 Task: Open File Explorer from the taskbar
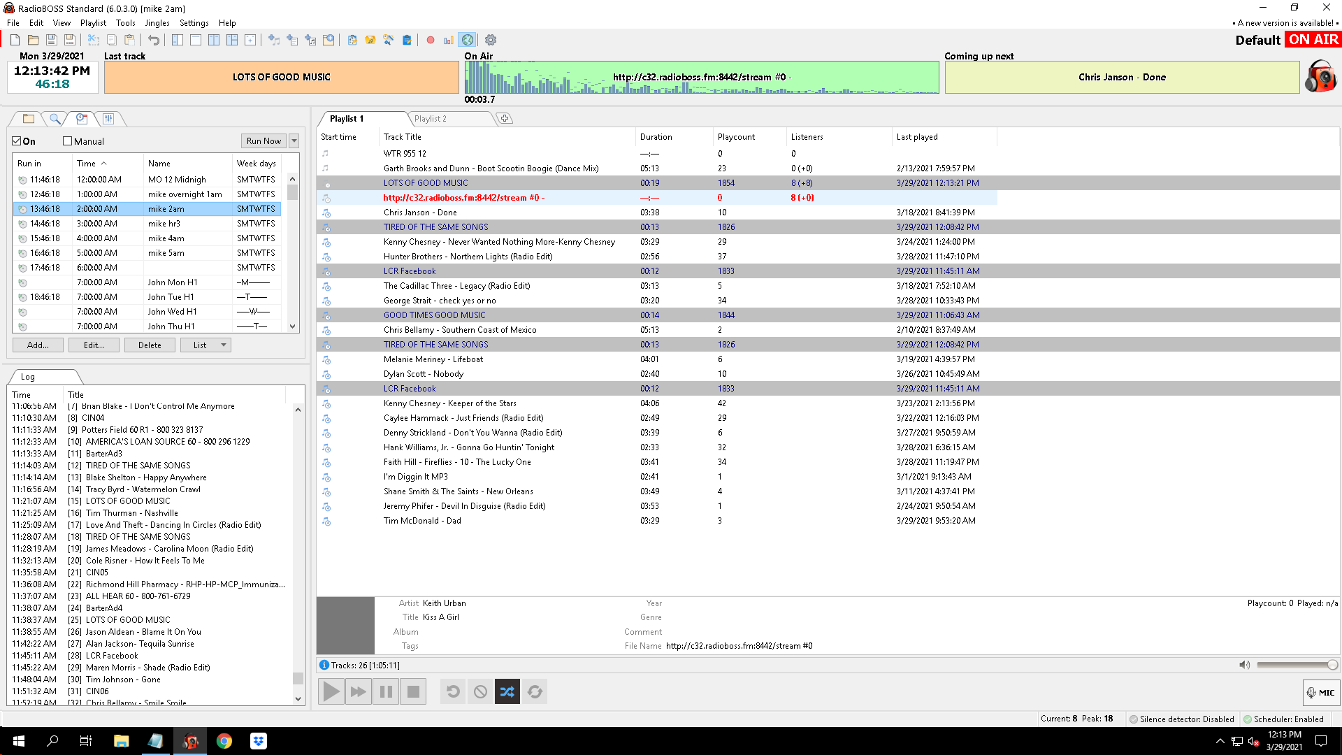point(121,741)
